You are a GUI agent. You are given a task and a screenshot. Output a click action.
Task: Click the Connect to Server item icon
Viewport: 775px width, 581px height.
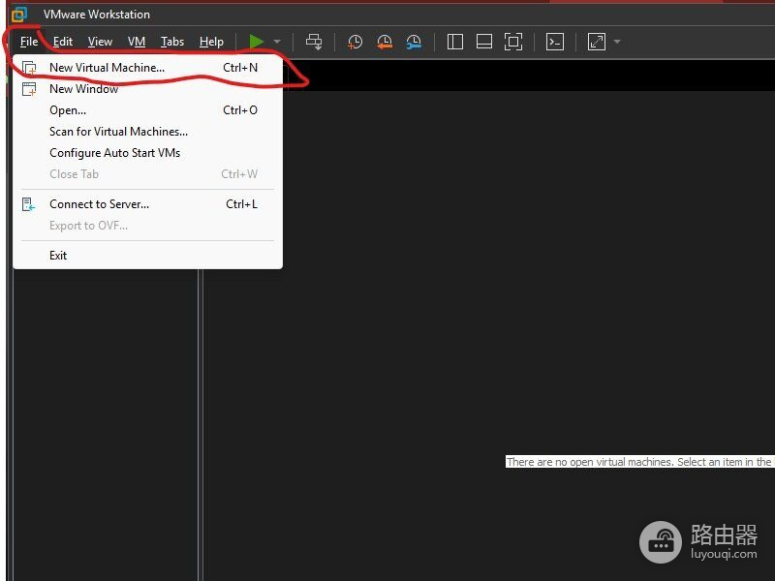[29, 204]
